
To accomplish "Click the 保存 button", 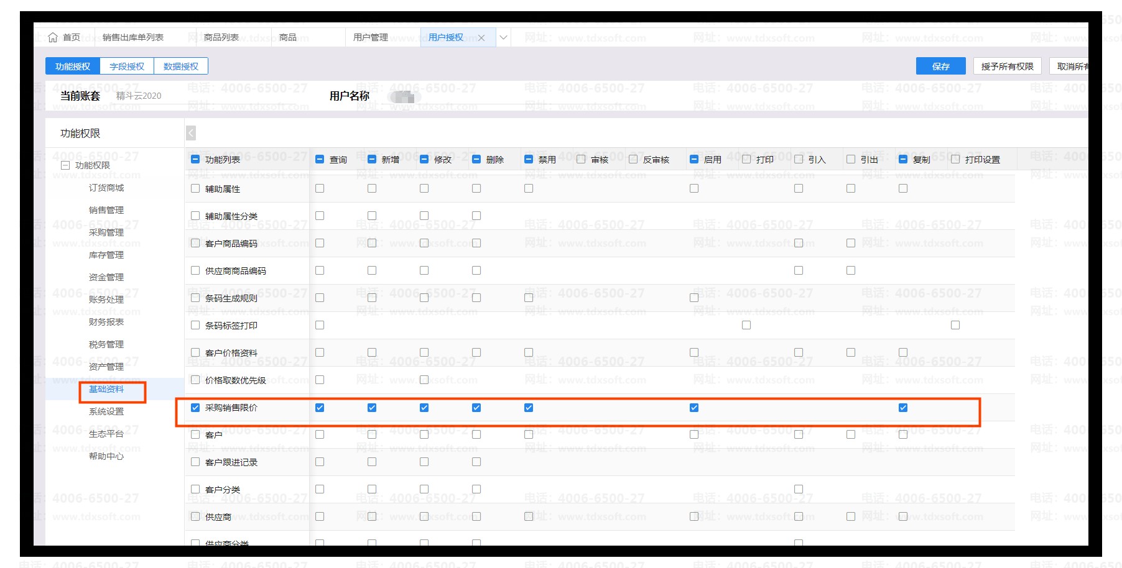I will (940, 66).
